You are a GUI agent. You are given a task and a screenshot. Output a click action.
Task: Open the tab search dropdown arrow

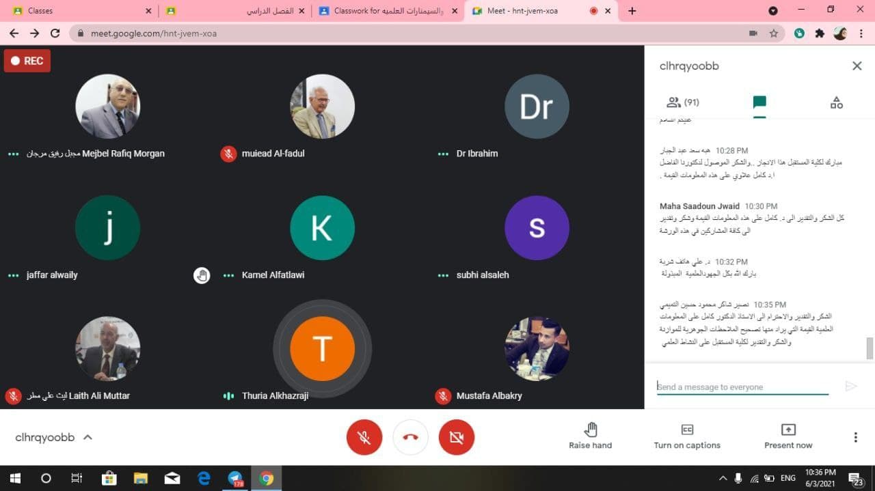pyautogui.click(x=773, y=11)
